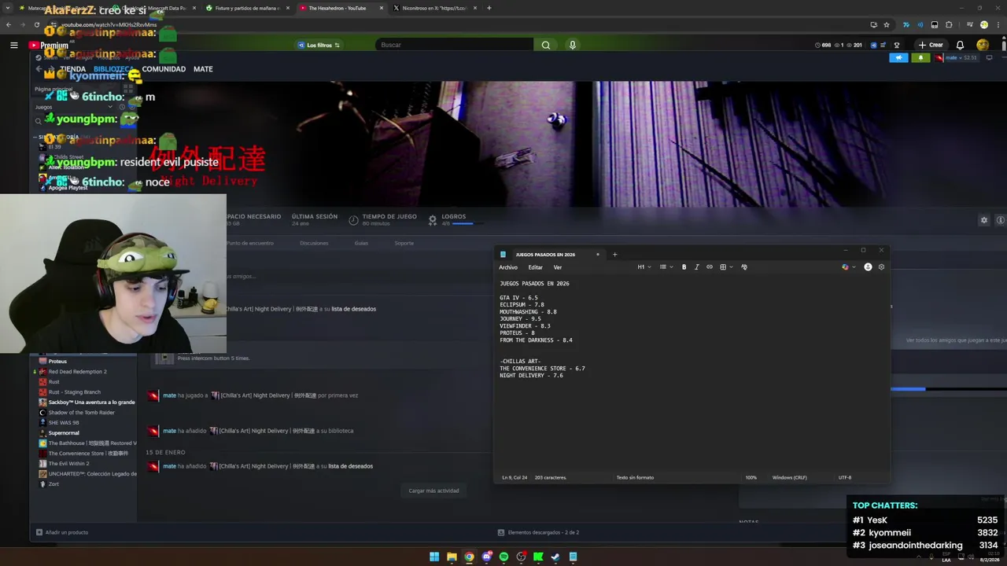Open Steam COMUNIDAD menu
Image resolution: width=1007 pixels, height=566 pixels.
pos(164,69)
